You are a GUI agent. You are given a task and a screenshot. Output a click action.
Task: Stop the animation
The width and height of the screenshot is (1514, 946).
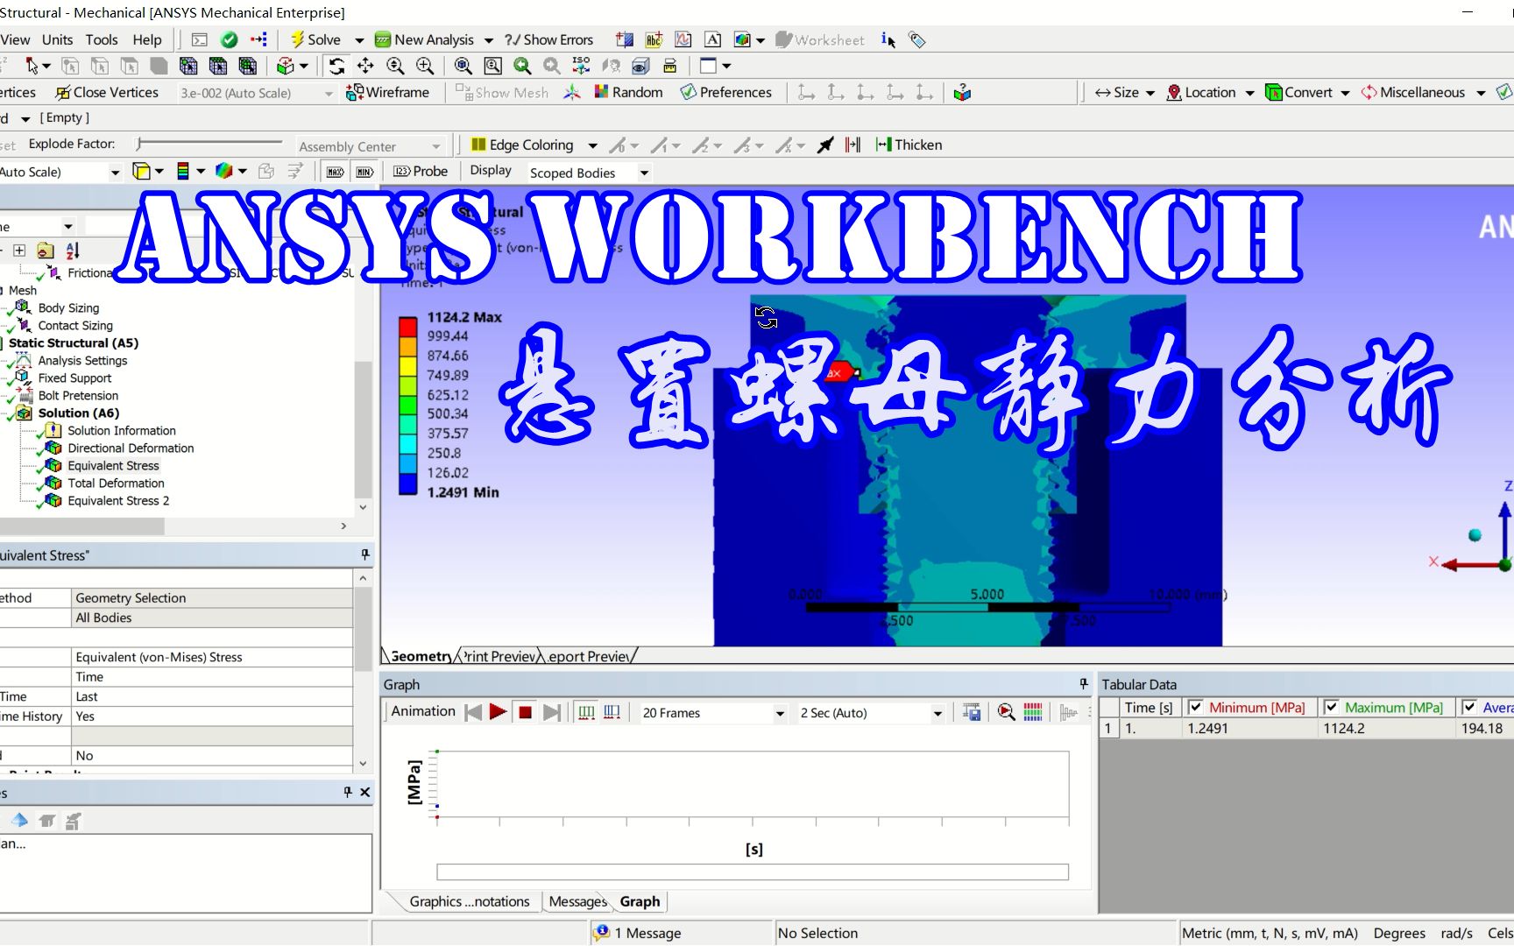point(525,712)
